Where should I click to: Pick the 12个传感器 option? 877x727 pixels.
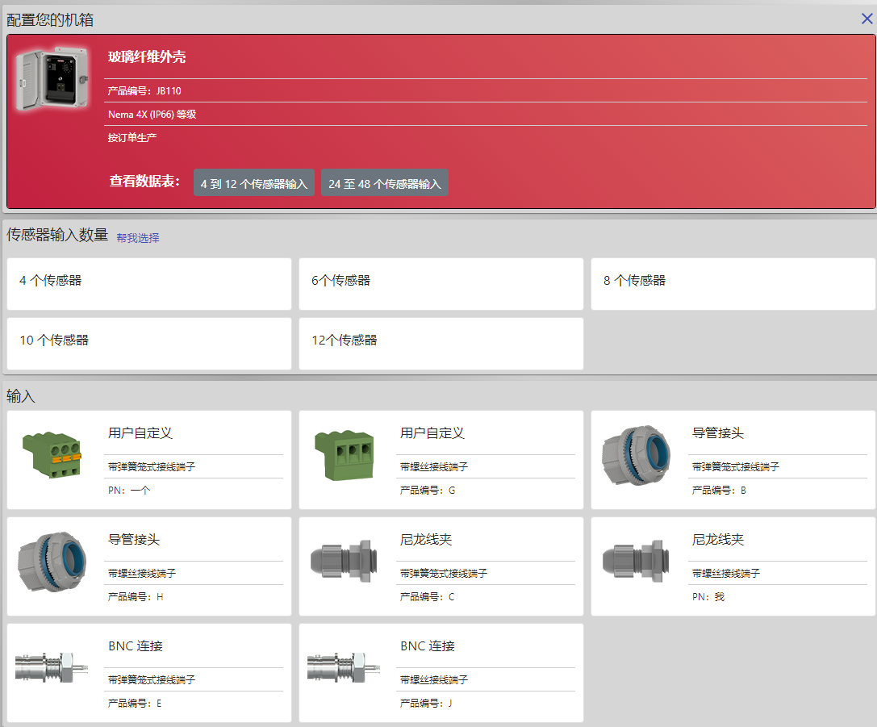(x=441, y=344)
